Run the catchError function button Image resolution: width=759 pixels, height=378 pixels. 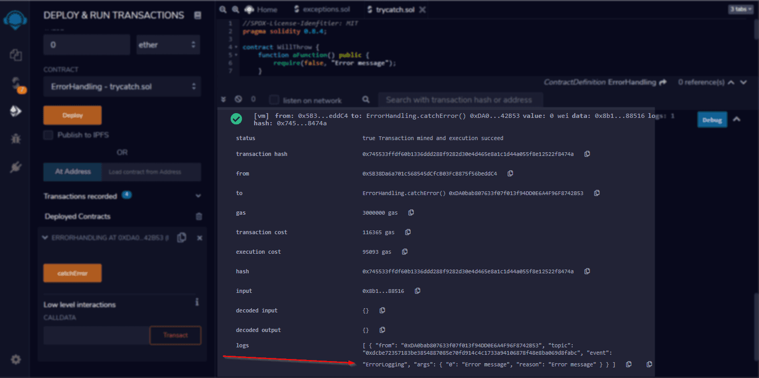[x=73, y=273]
